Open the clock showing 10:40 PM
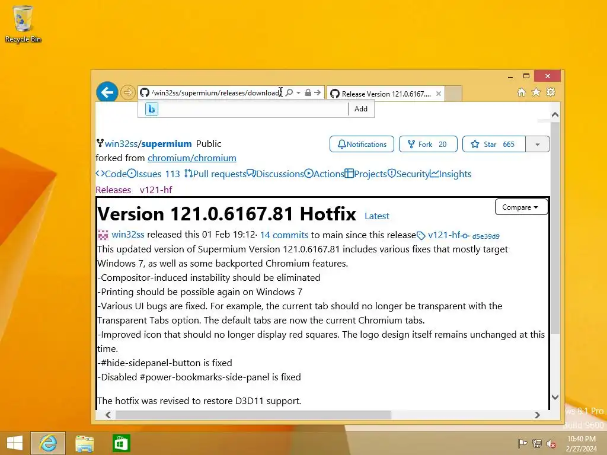Viewport: 607px width, 455px height. pyautogui.click(x=582, y=443)
